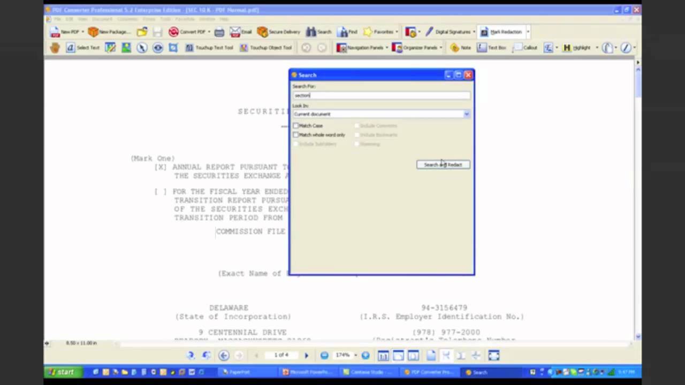Toggle the Match Case checkbox
The width and height of the screenshot is (685, 385).
click(x=296, y=126)
